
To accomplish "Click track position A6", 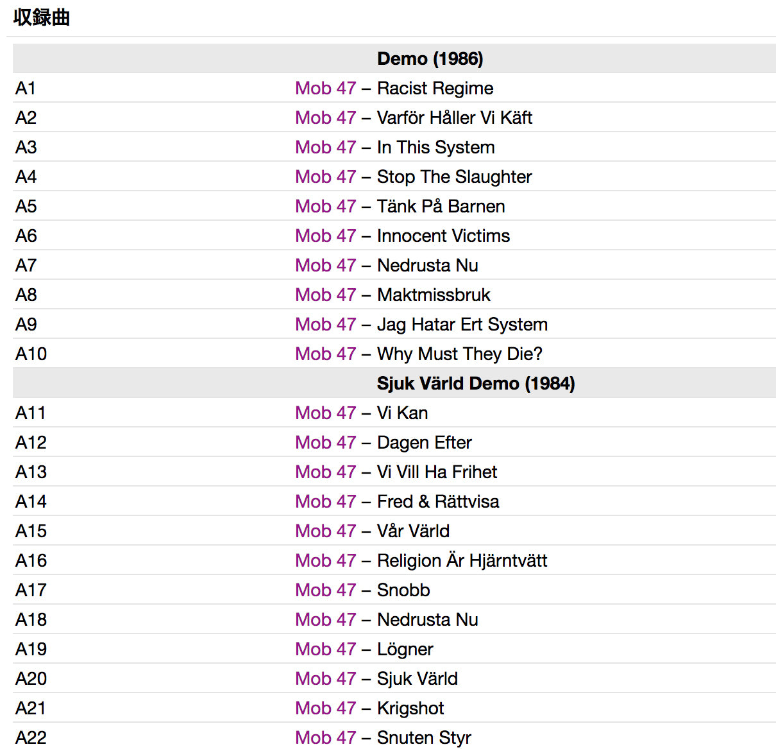I will point(26,236).
